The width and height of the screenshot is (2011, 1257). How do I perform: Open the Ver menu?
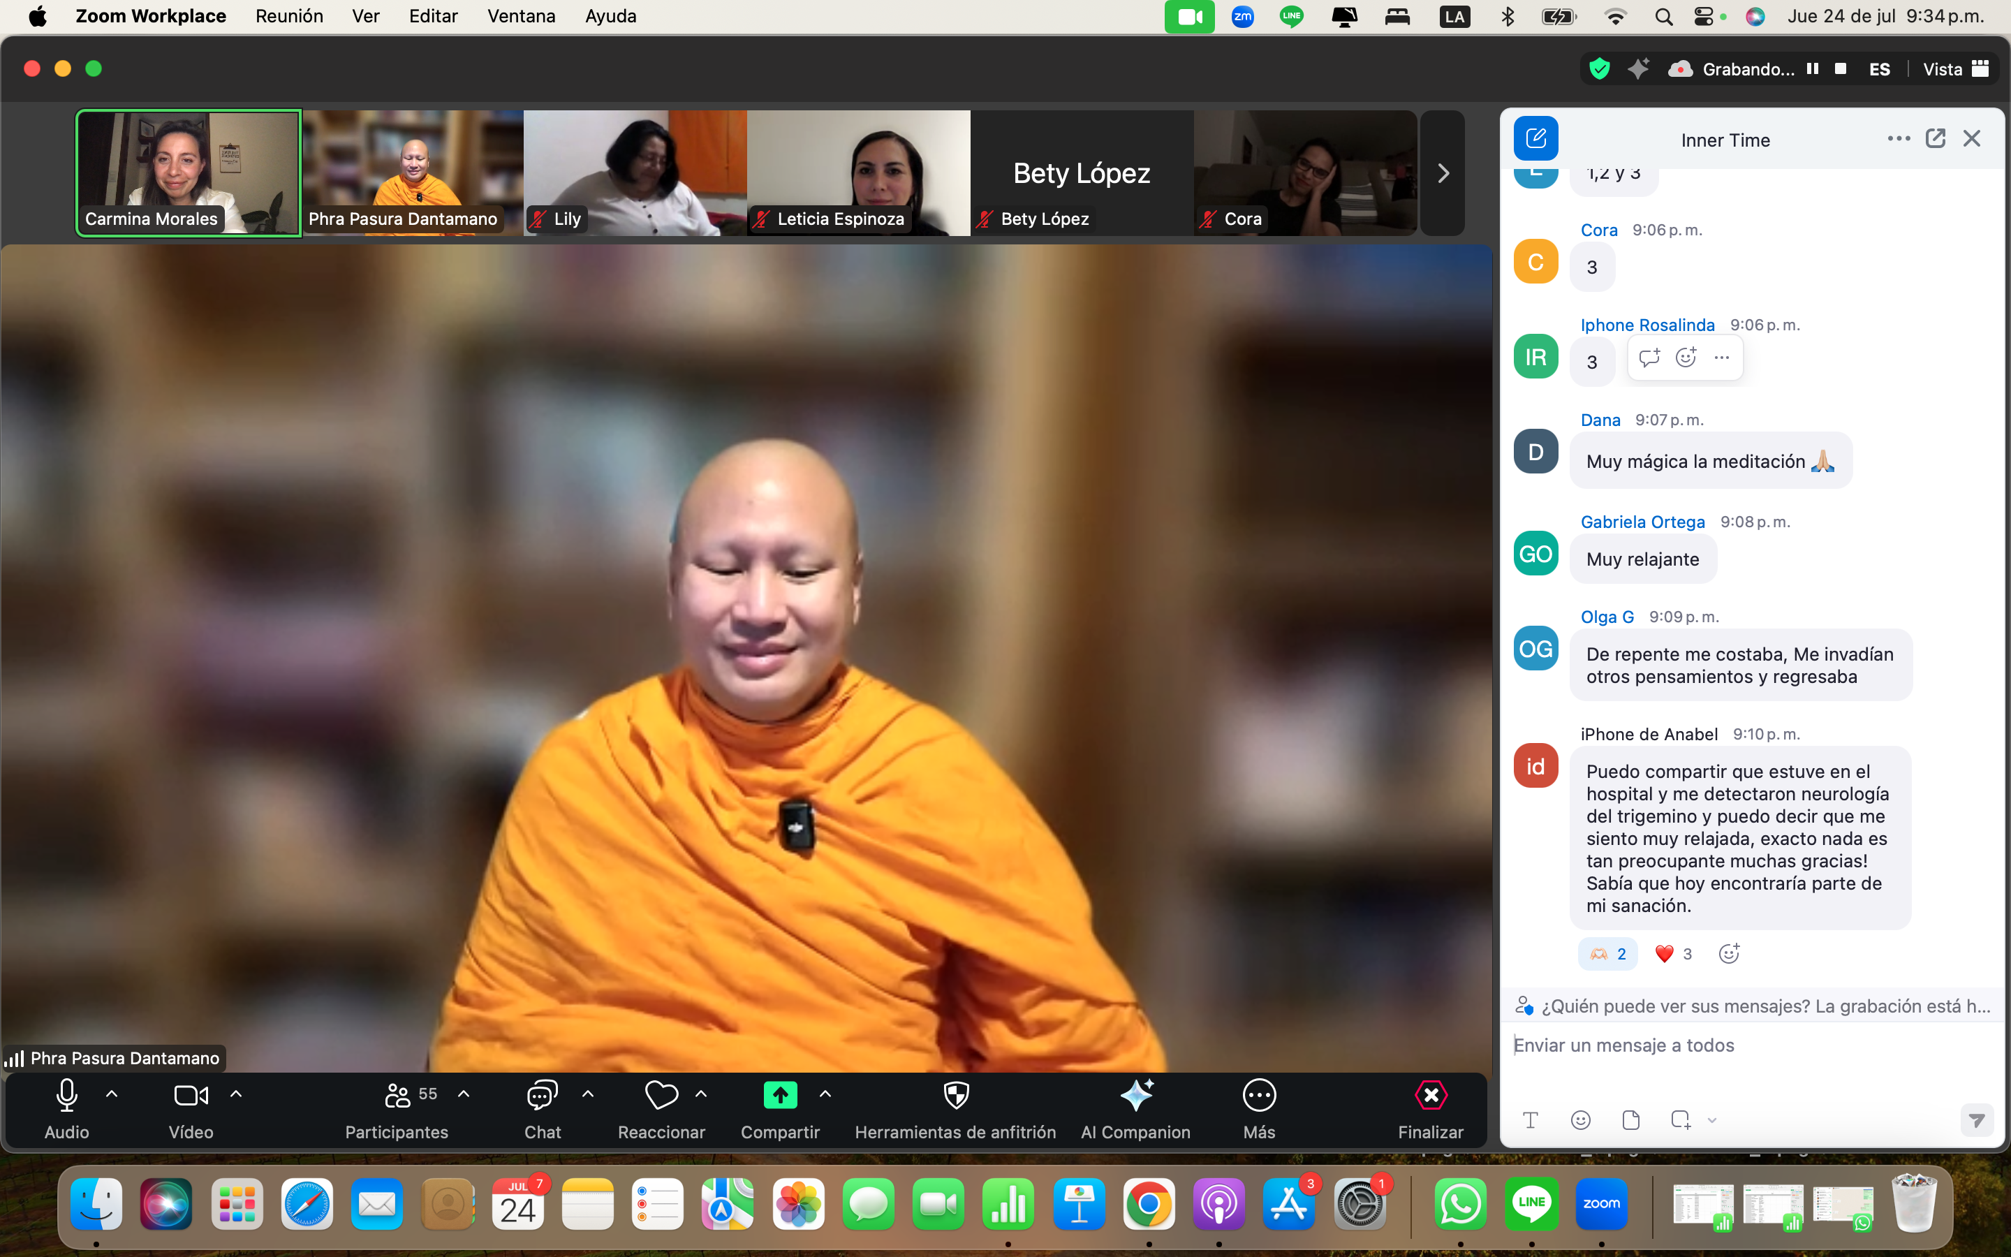click(366, 17)
